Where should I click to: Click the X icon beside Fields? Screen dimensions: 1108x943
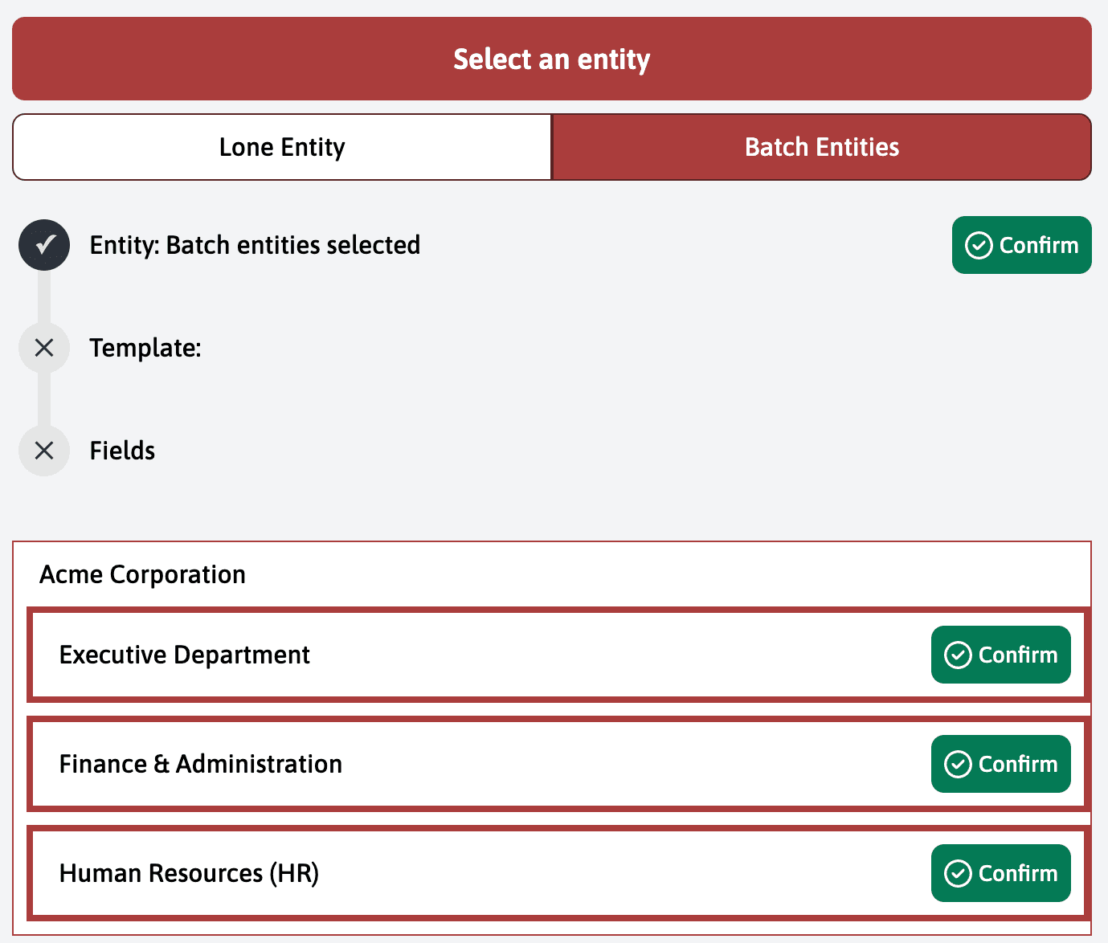click(x=44, y=451)
